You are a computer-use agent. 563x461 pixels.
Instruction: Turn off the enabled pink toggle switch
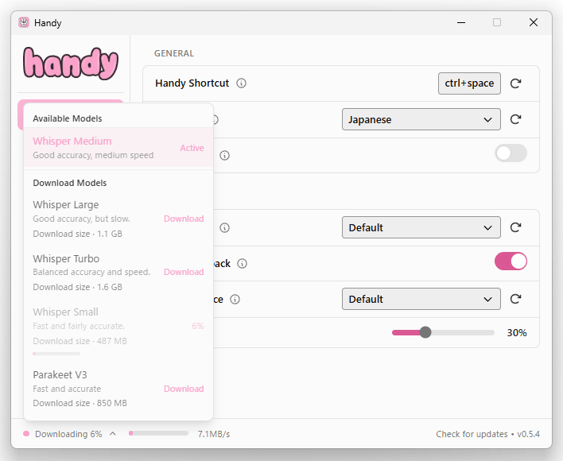coord(511,261)
